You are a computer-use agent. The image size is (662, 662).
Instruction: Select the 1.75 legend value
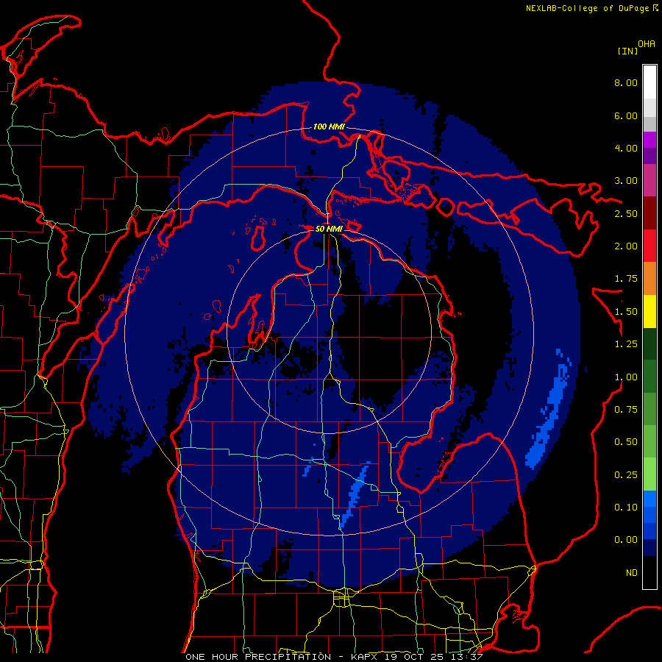click(626, 279)
